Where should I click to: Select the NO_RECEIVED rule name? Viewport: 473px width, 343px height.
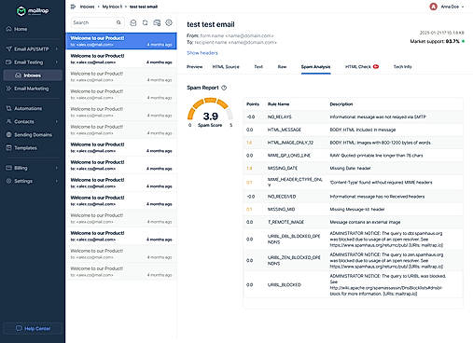282,197
